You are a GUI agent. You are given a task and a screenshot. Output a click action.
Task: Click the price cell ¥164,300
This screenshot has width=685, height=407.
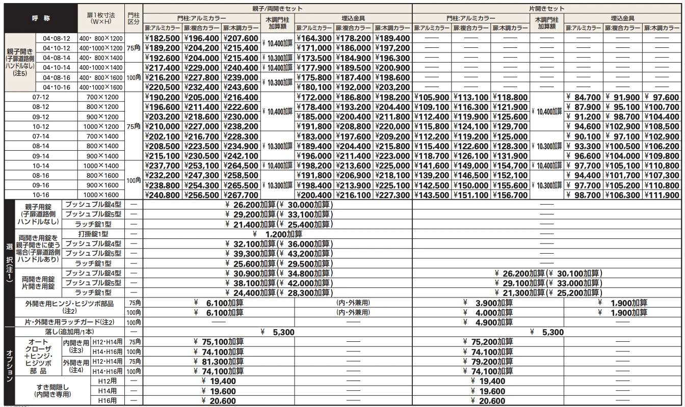pos(314,39)
